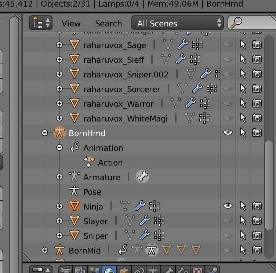Toggle selectability arrow for raharuvox_Sieff
Screen dimensions: 276x273
click(x=243, y=59)
